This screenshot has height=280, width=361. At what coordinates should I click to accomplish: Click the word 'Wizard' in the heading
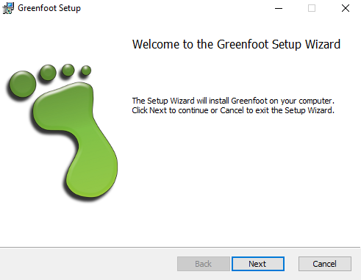click(x=323, y=44)
